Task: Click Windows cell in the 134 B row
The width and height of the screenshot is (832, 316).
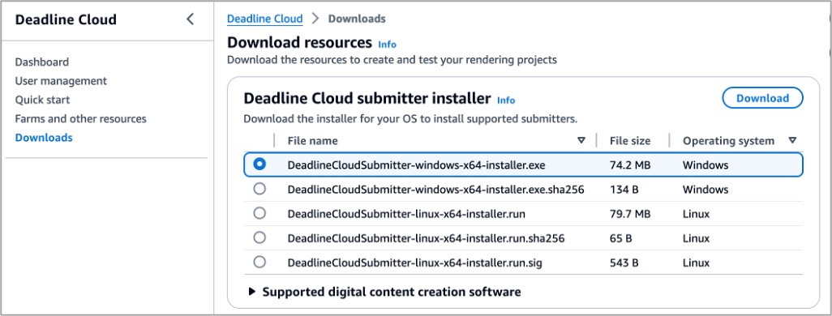Action: point(705,190)
